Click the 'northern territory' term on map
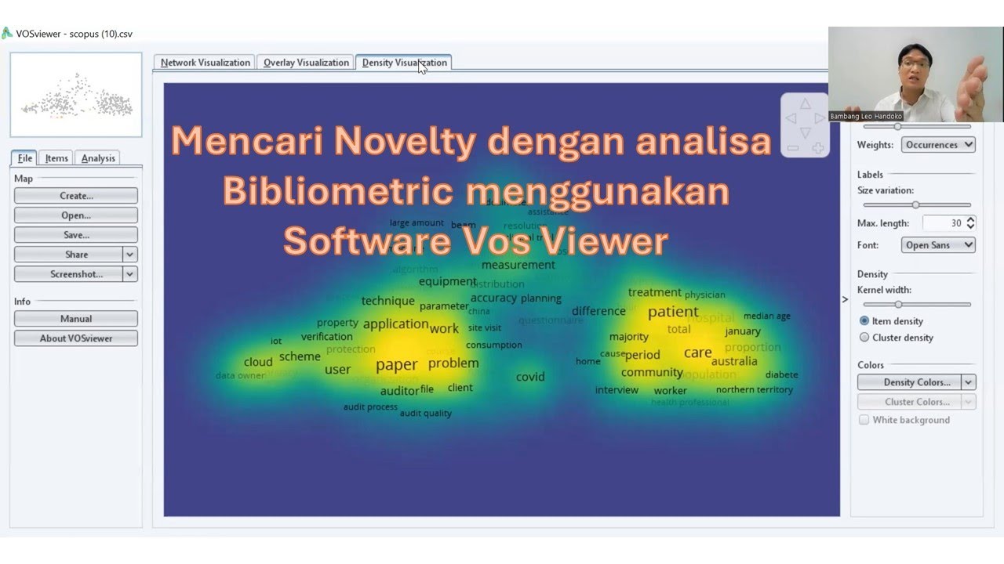 pyautogui.click(x=755, y=389)
